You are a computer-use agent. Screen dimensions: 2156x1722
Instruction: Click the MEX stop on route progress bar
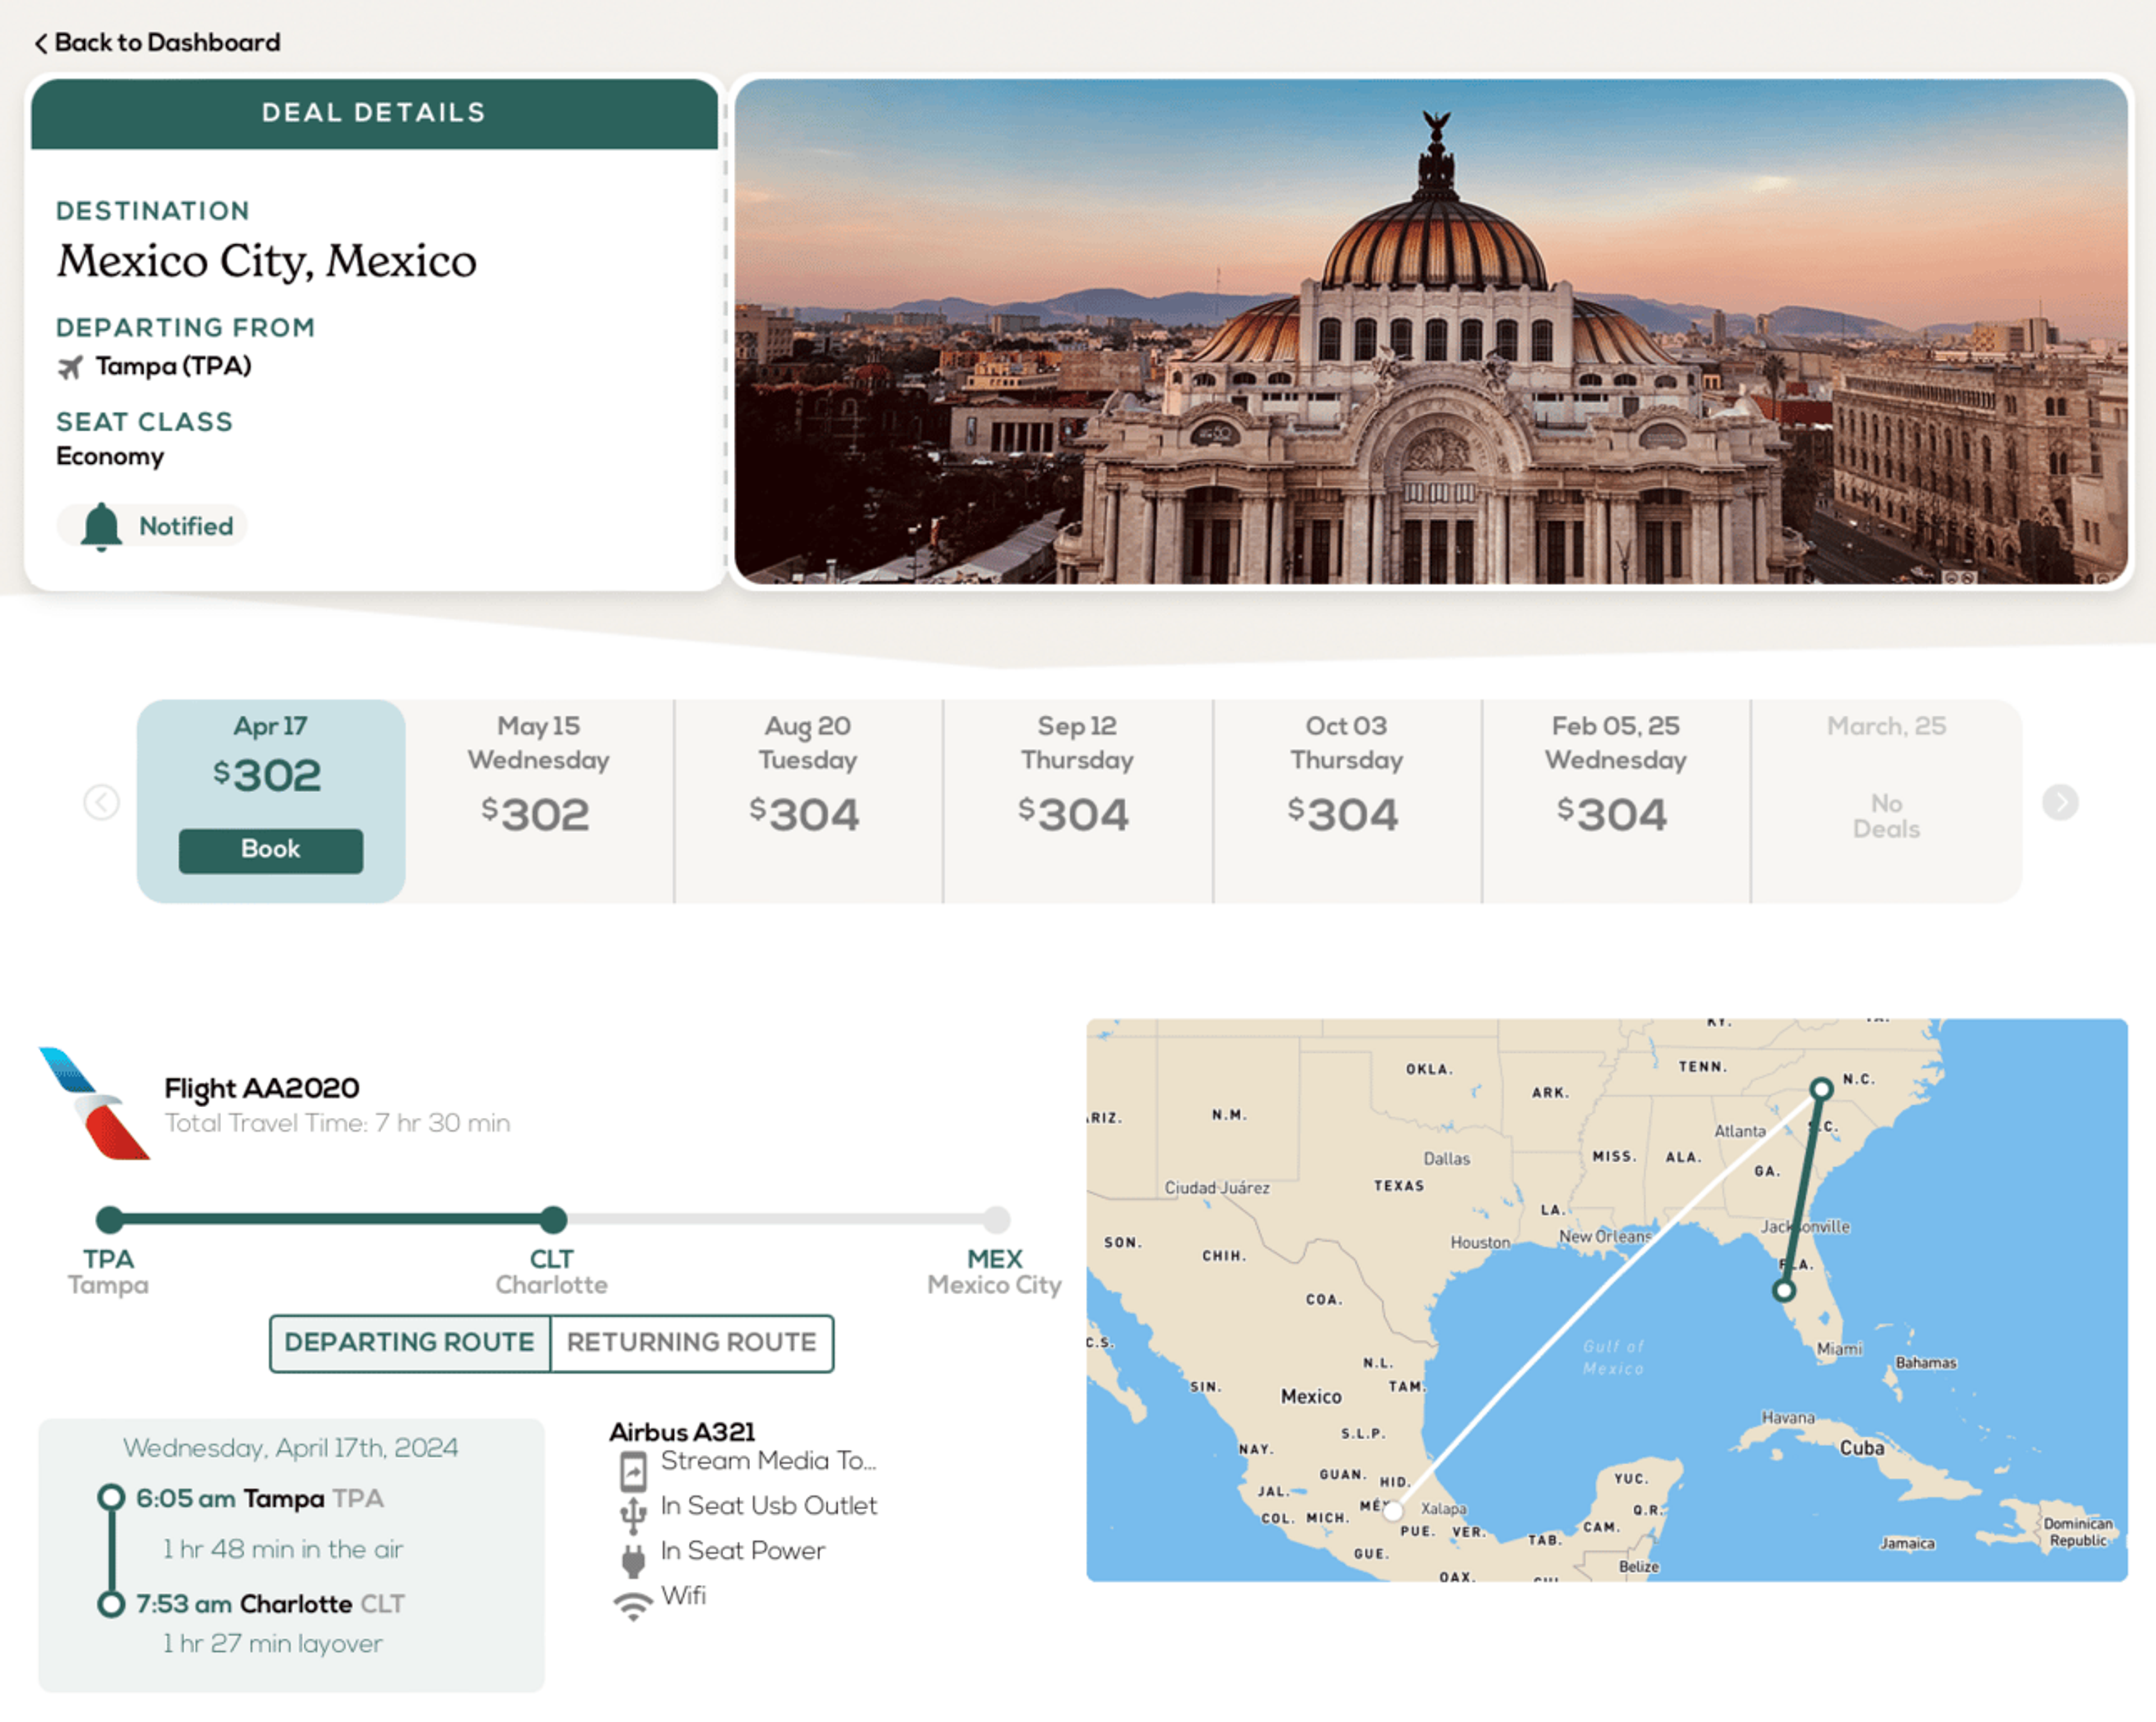[x=996, y=1219]
